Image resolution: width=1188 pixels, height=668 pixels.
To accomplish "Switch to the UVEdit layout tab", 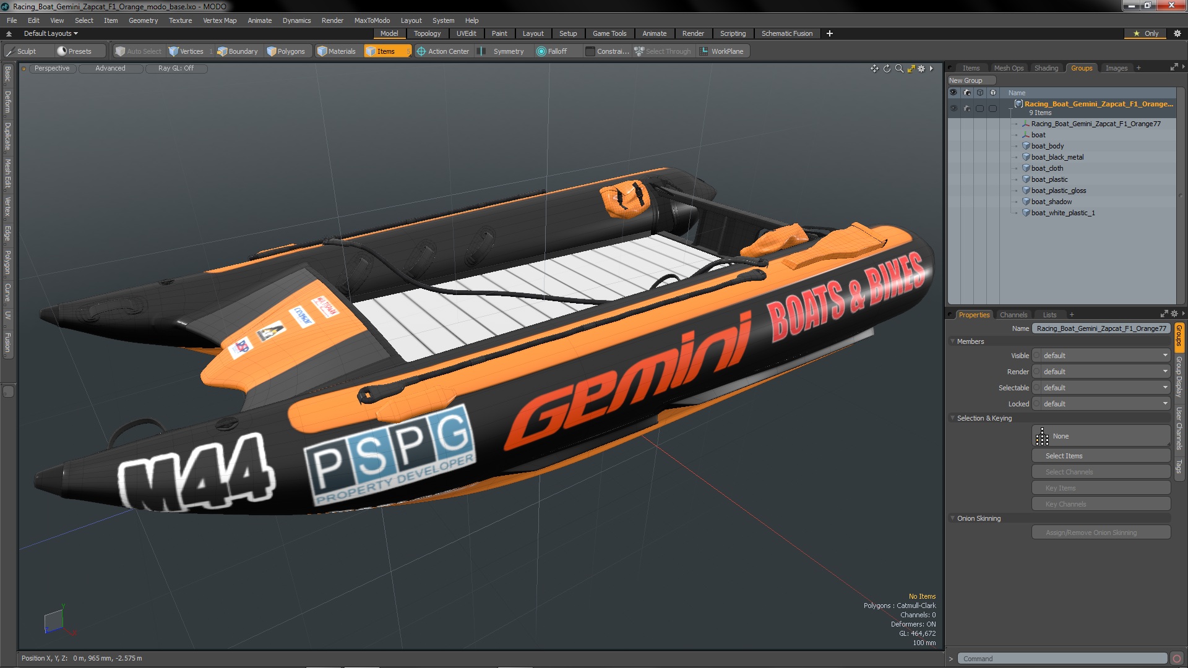I will [x=466, y=33].
